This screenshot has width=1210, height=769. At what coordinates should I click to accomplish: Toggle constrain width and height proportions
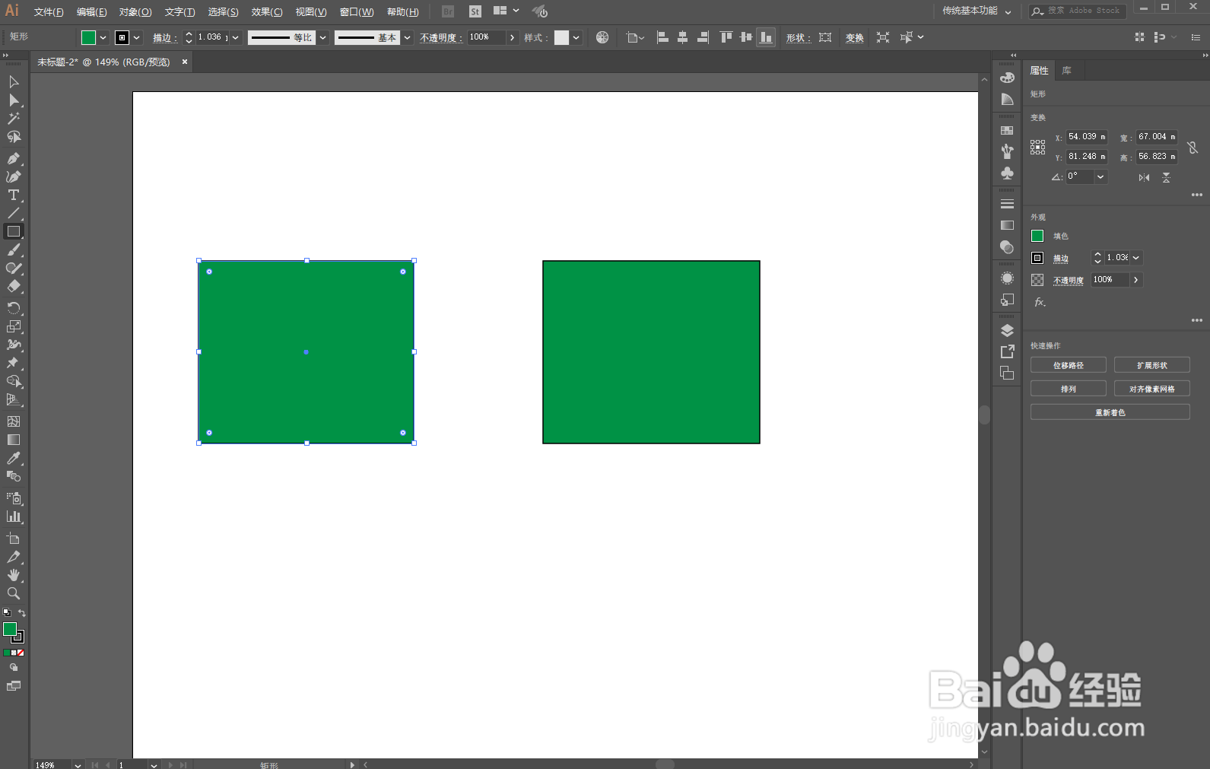(1193, 148)
